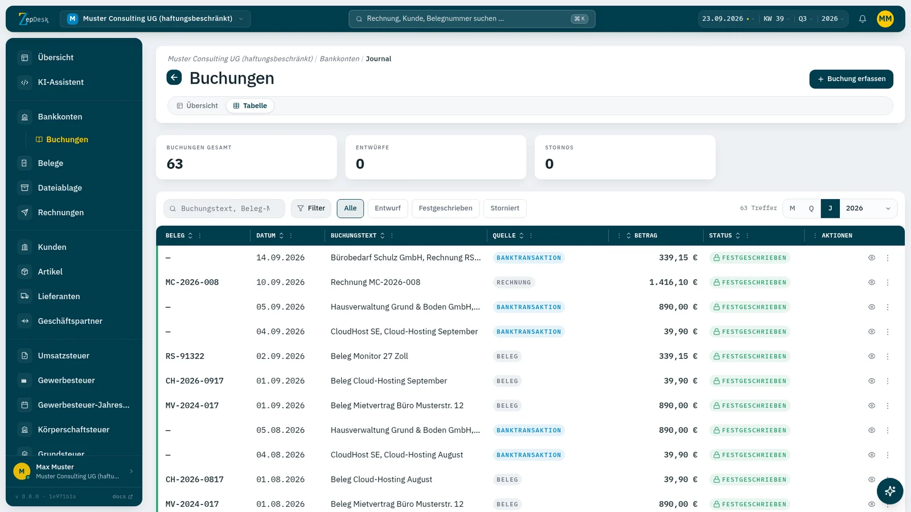Filter bookings by Storniert

click(505, 208)
